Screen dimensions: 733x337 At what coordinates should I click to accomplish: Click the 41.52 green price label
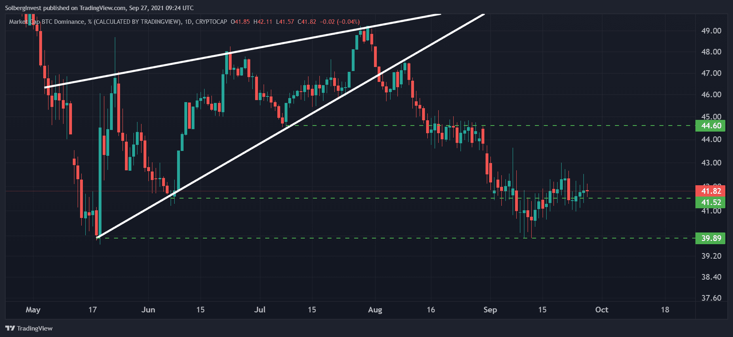click(x=710, y=202)
